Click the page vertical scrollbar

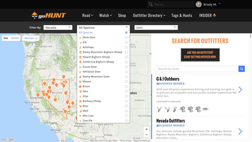click(250, 36)
